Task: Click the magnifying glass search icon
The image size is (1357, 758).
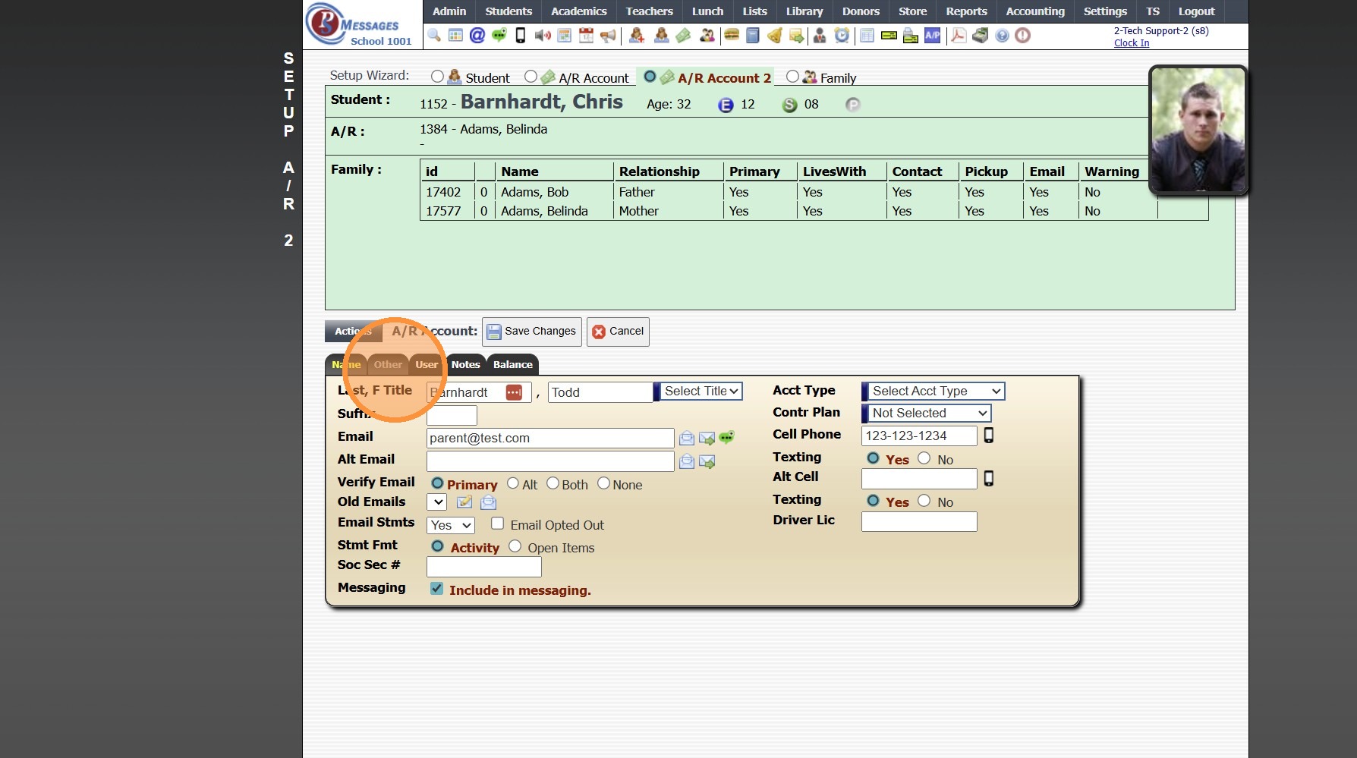Action: (x=434, y=35)
